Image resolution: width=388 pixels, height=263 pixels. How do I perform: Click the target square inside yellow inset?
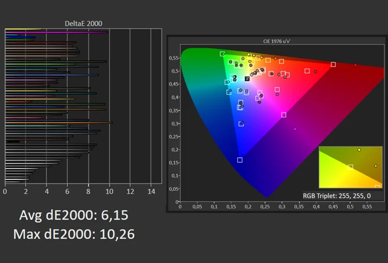click(351, 167)
